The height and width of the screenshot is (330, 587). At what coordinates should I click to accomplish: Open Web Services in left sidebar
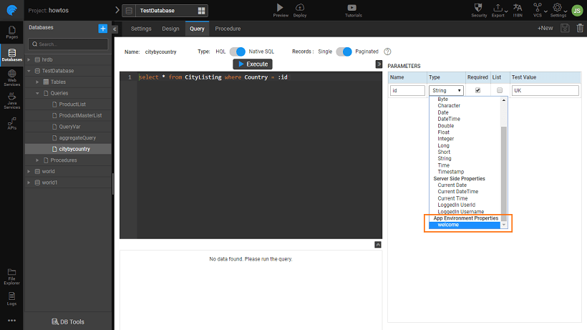tap(12, 76)
